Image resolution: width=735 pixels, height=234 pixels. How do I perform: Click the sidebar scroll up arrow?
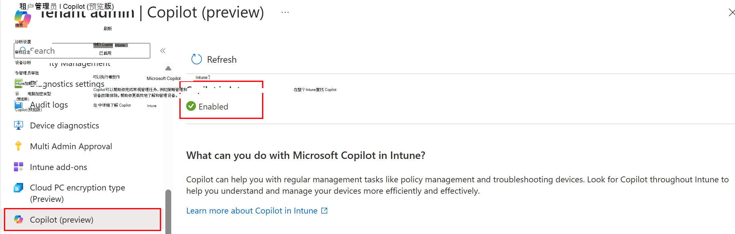(x=168, y=68)
